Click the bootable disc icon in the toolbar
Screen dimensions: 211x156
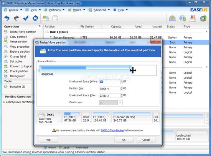[183, 18]
